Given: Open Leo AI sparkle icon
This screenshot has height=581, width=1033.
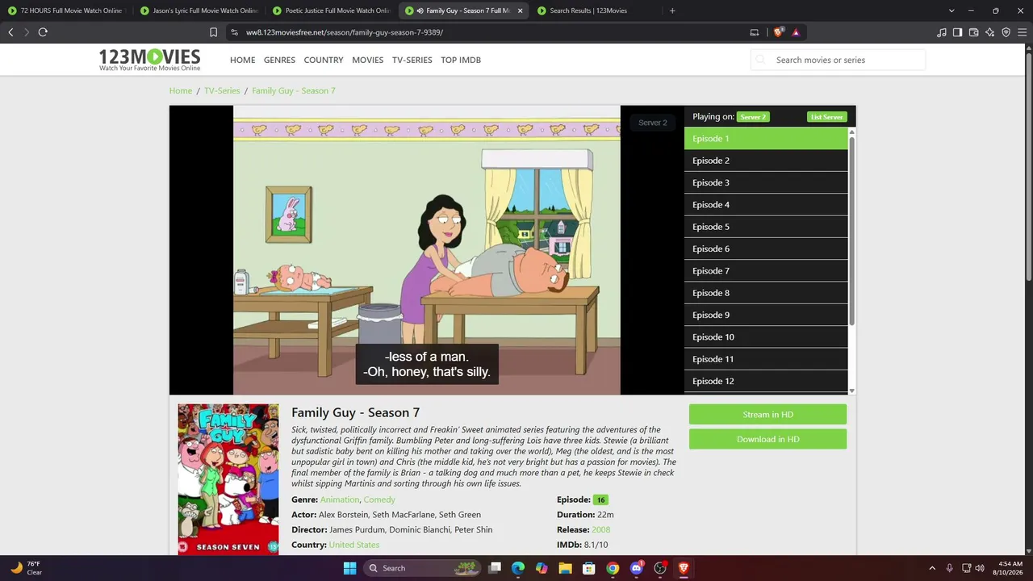Looking at the screenshot, I should (x=989, y=32).
